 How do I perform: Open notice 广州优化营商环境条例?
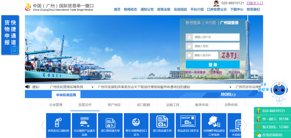point(67,87)
